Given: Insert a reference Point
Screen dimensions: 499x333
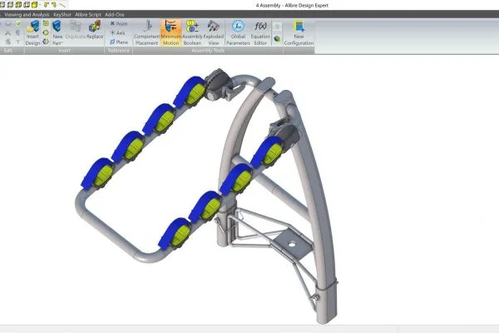Looking at the screenshot, I should [119, 23].
